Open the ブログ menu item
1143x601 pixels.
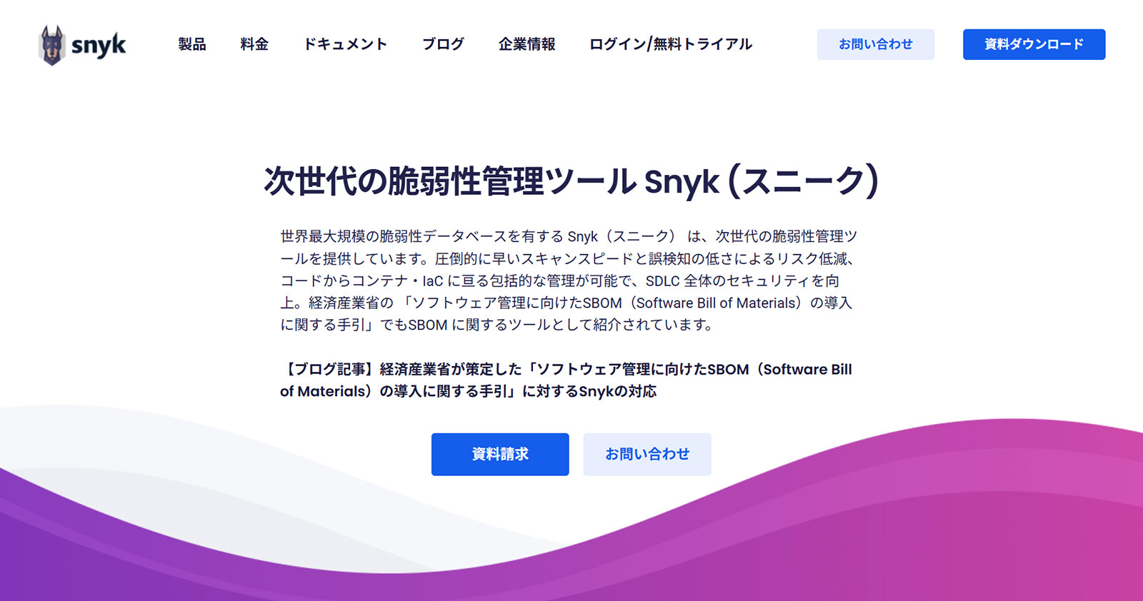(443, 44)
